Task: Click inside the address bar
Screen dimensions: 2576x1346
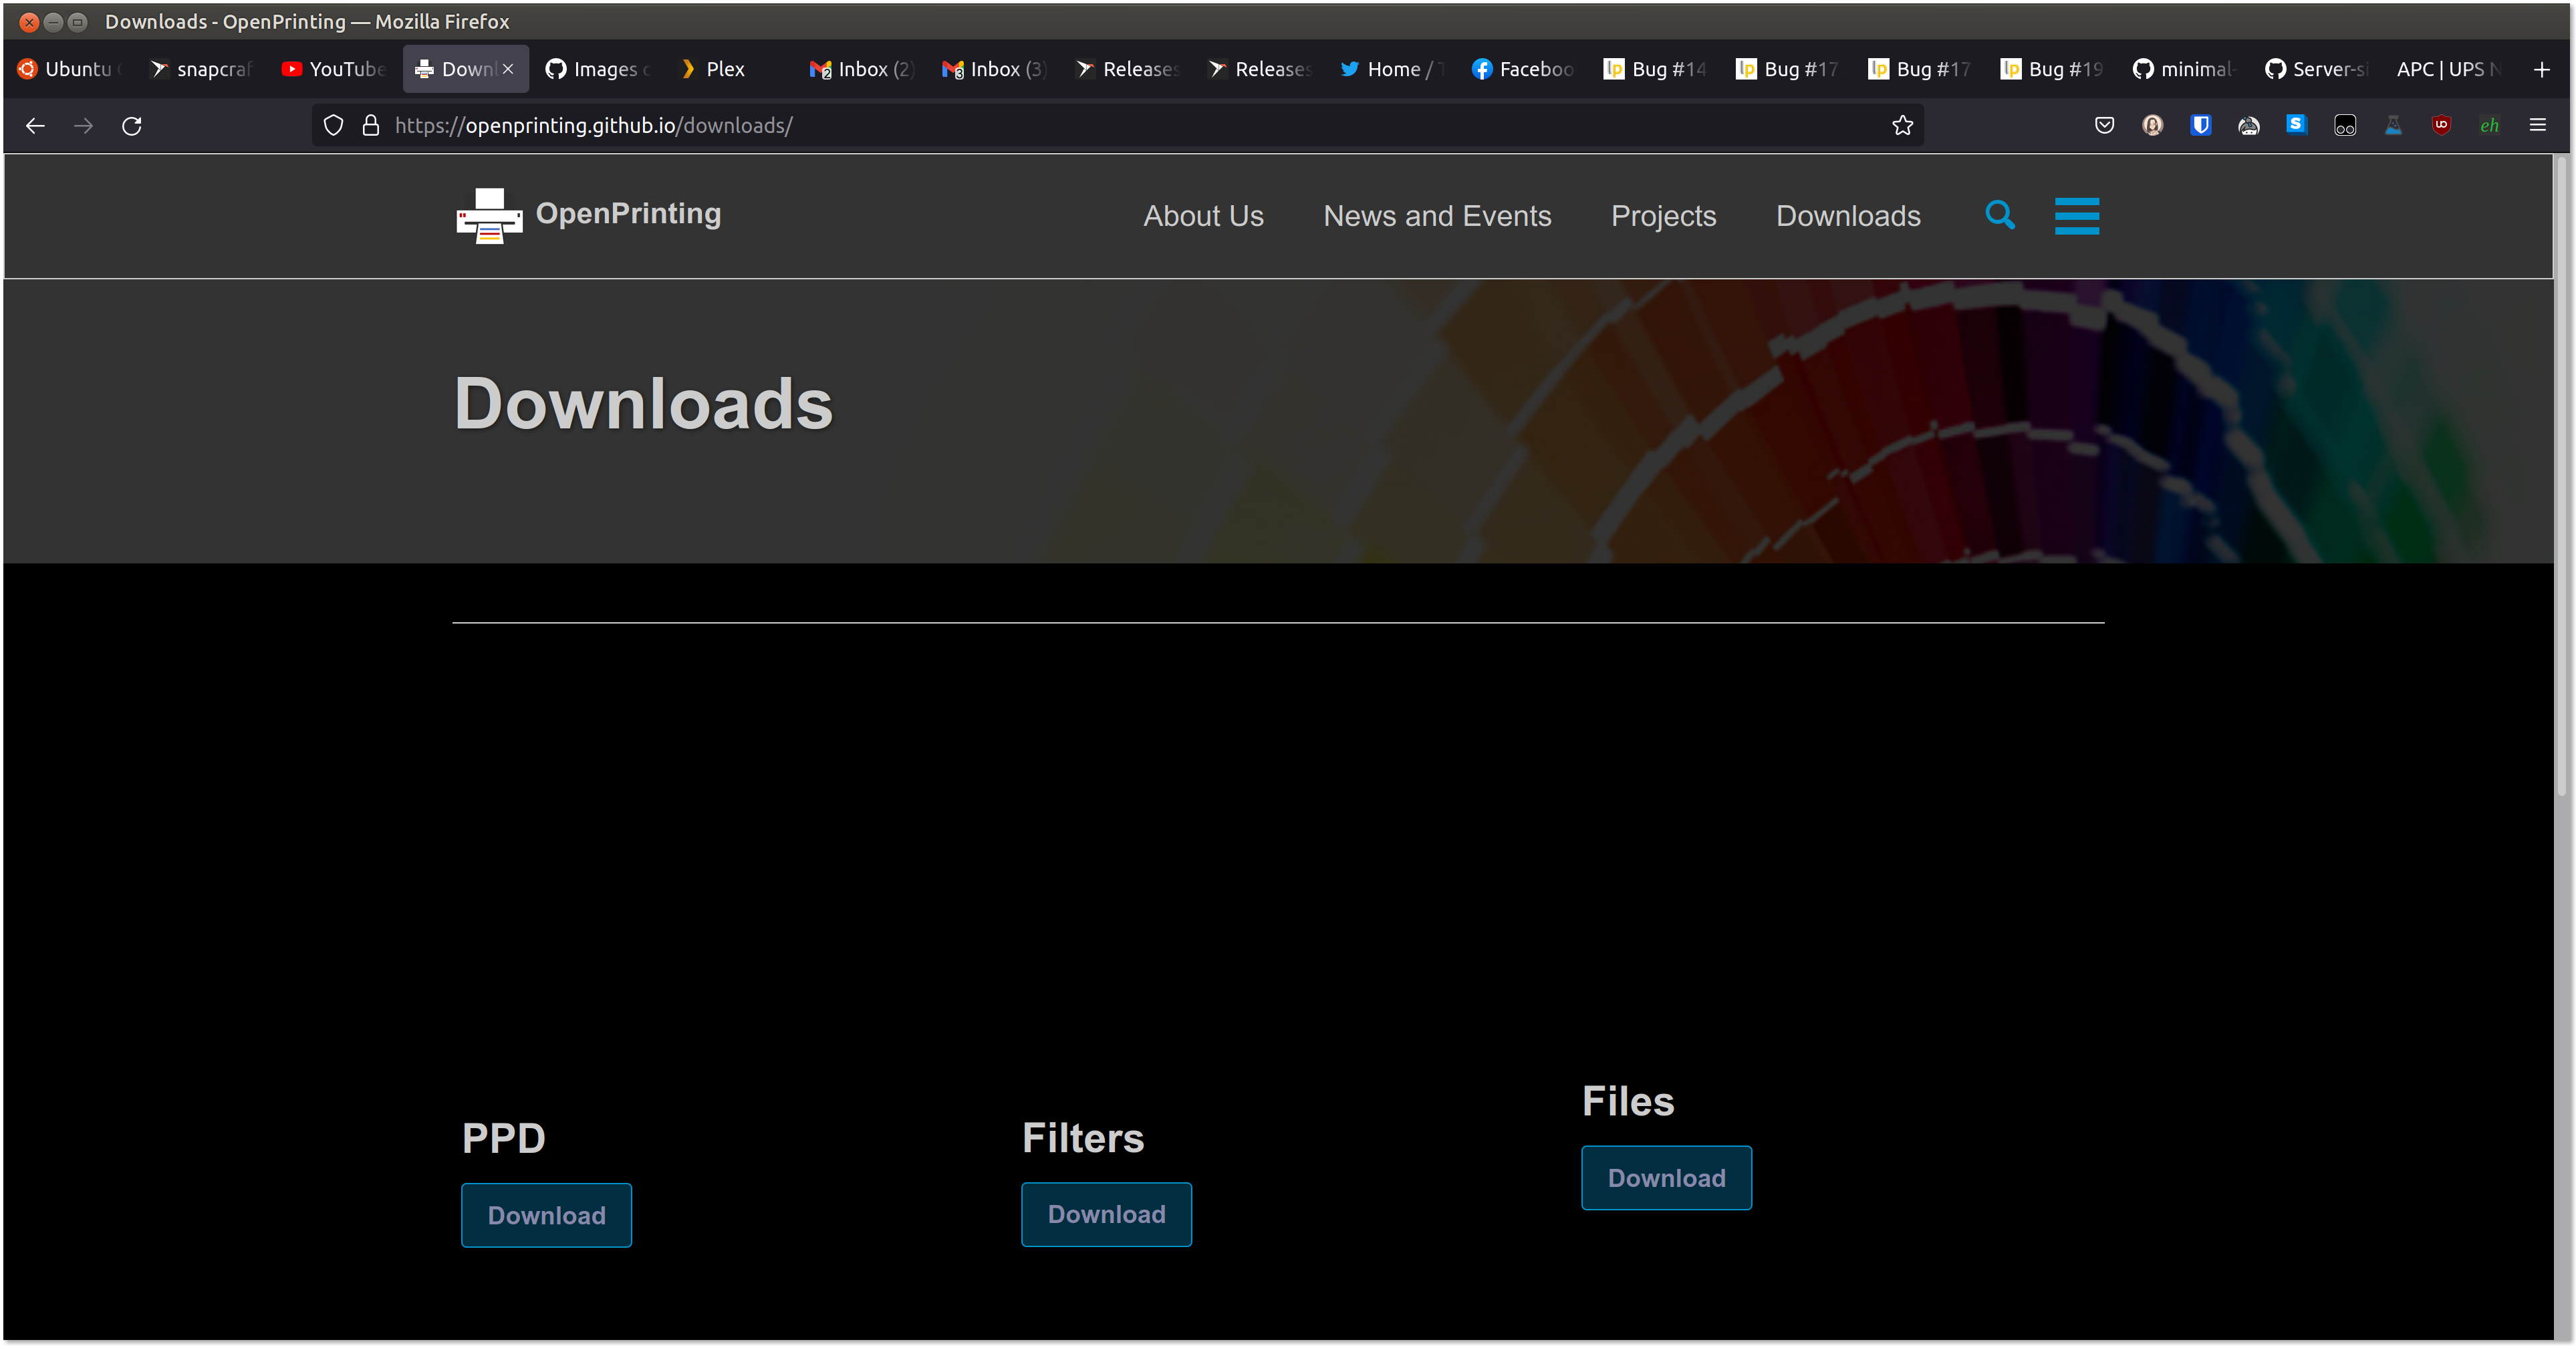Action: coord(900,125)
